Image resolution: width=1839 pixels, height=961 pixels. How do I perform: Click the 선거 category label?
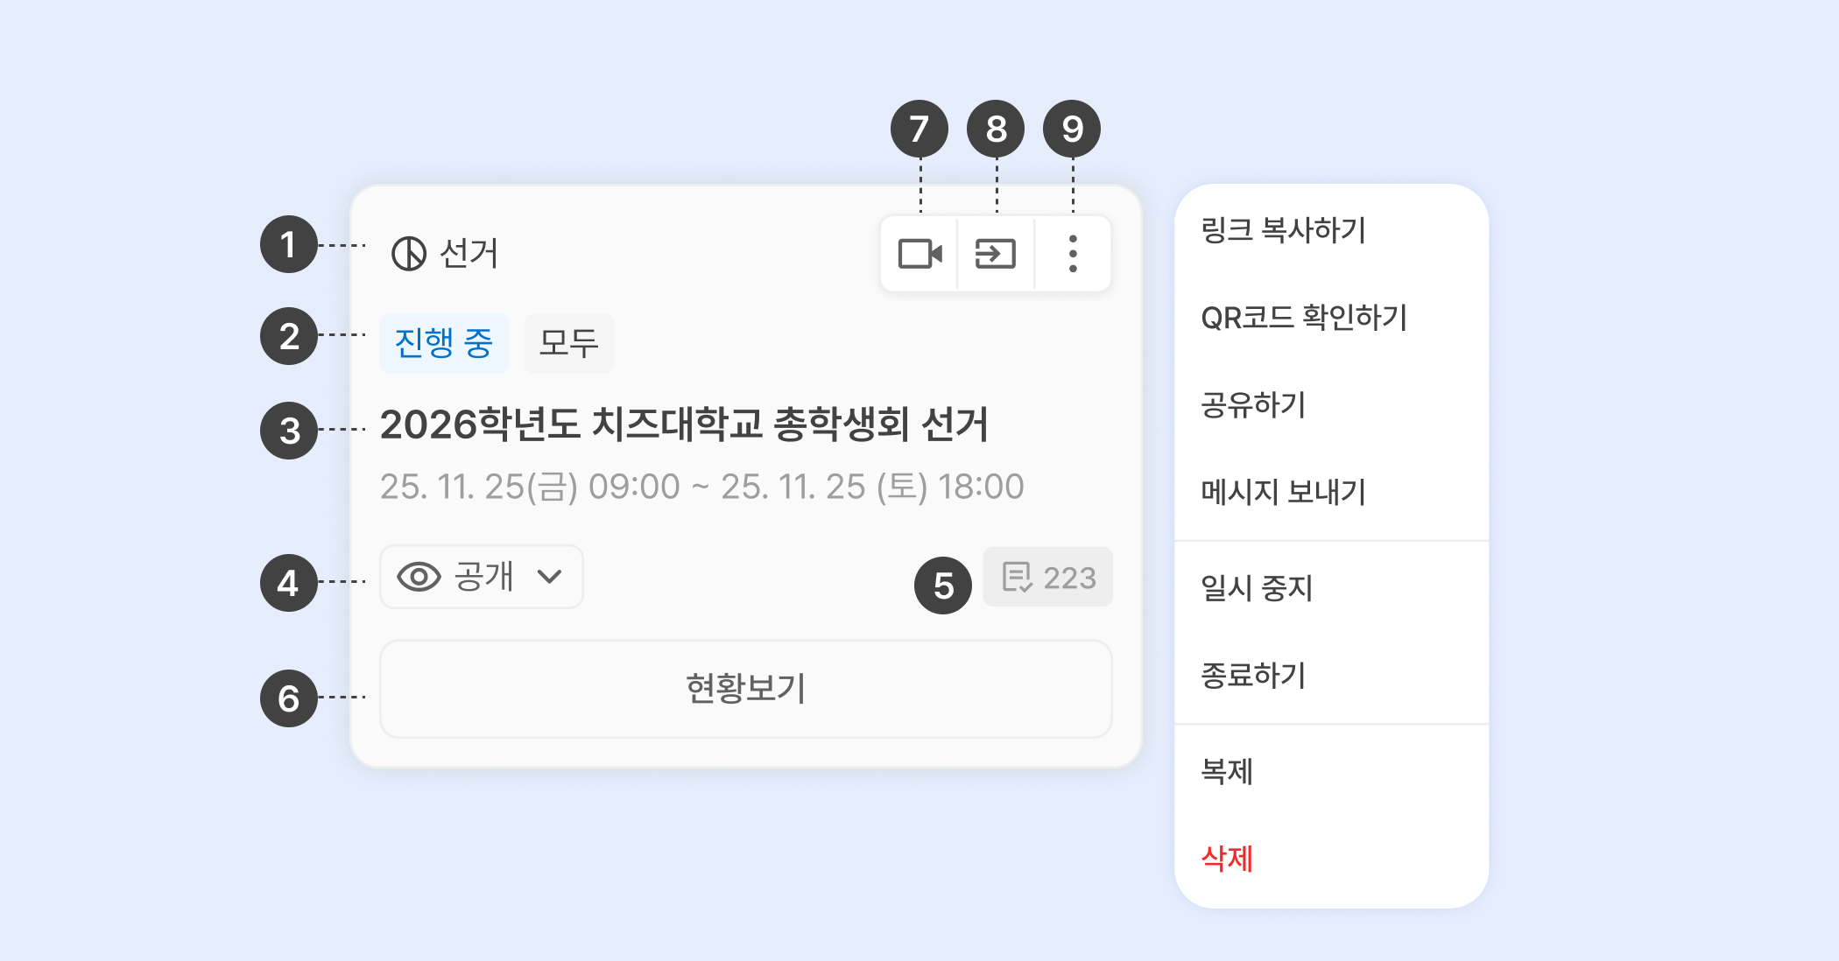pos(469,254)
